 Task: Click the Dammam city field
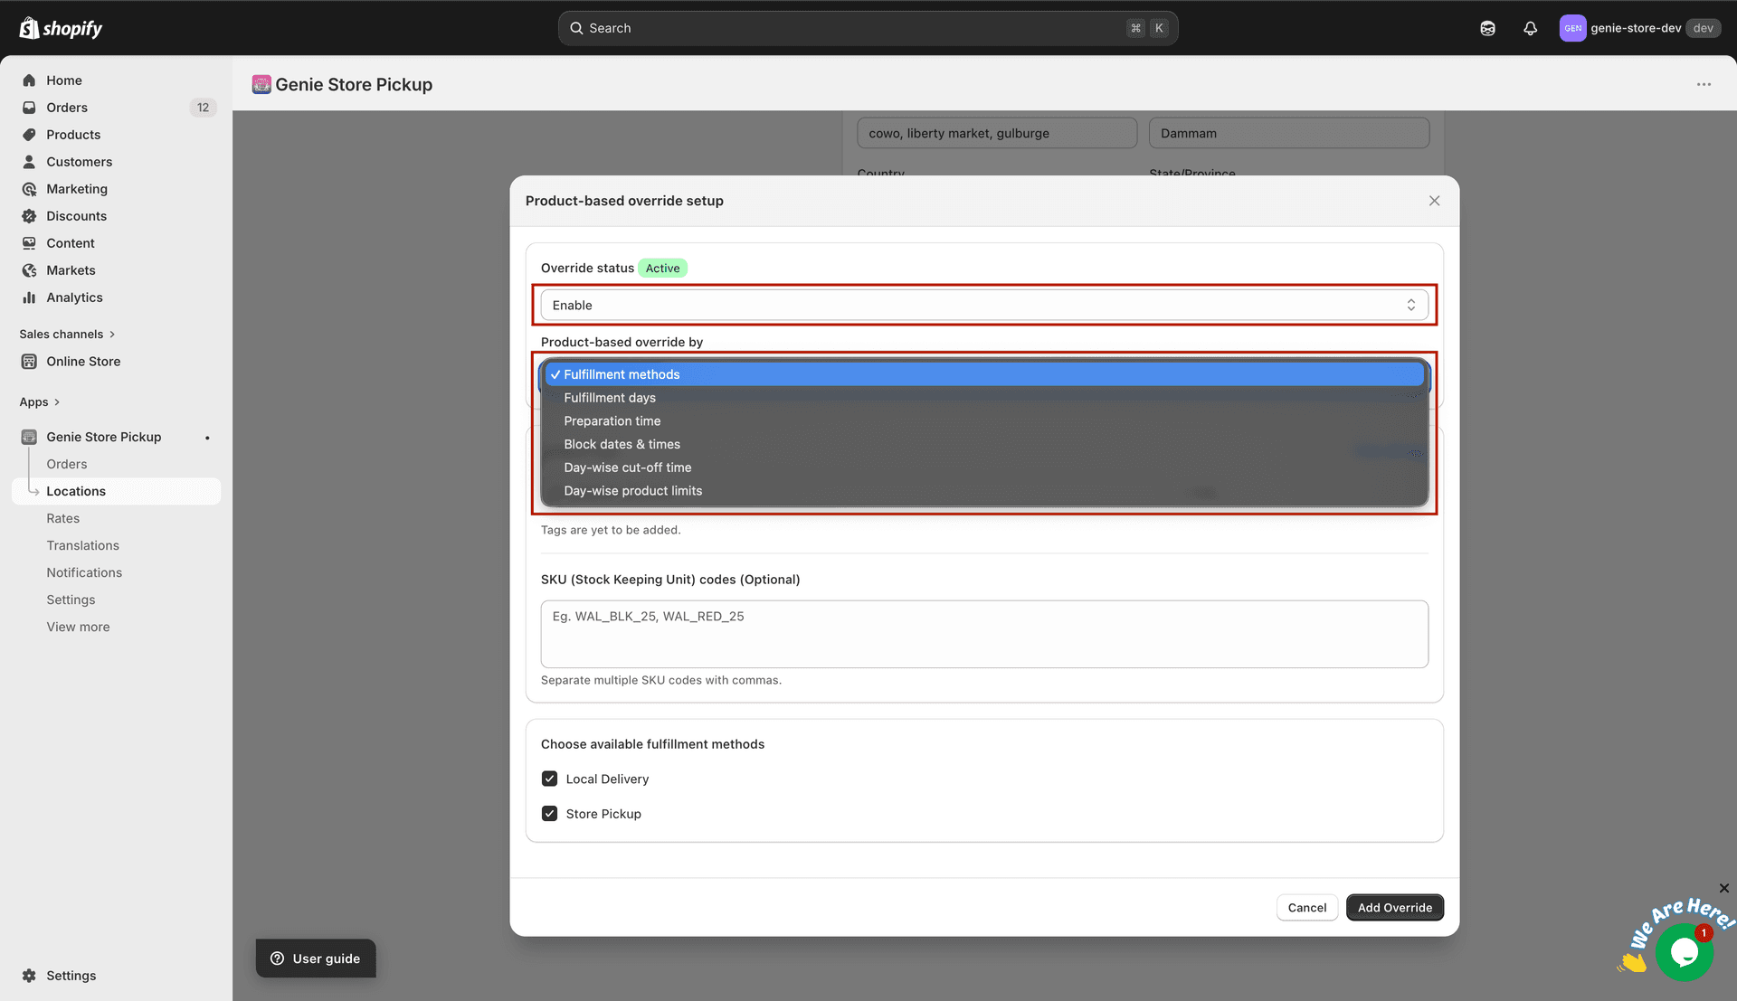[1289, 133]
